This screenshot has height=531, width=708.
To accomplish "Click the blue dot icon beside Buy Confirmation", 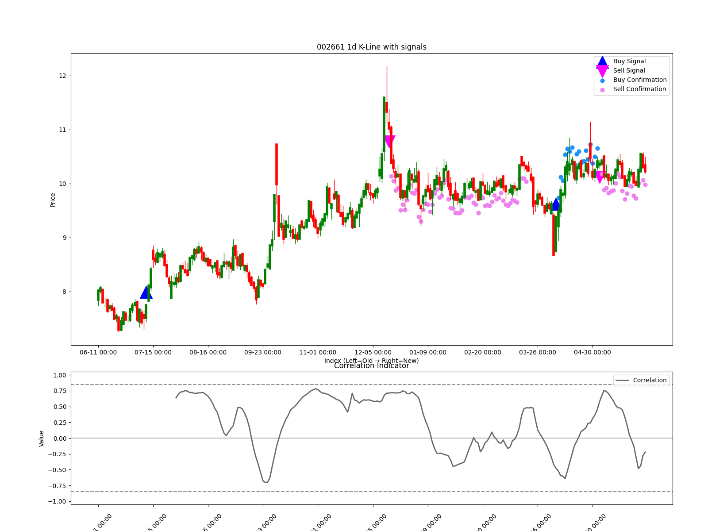I will (x=602, y=81).
